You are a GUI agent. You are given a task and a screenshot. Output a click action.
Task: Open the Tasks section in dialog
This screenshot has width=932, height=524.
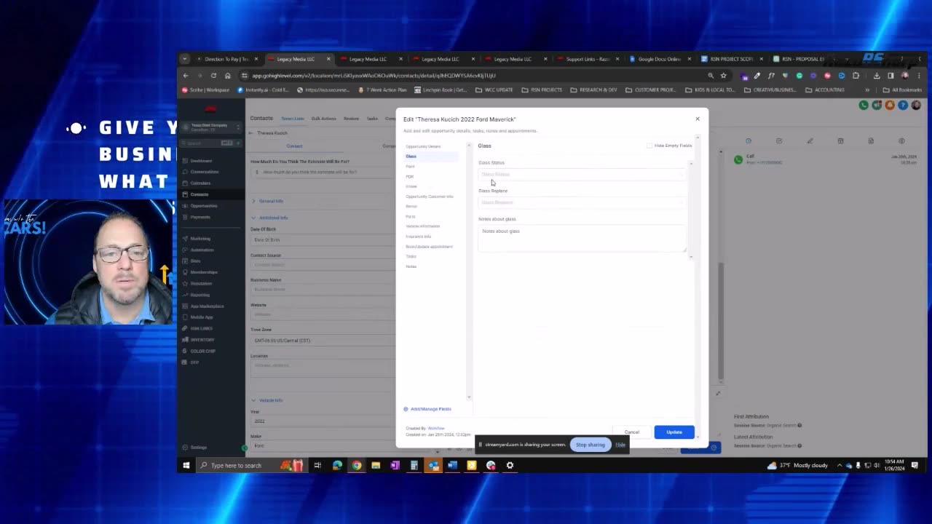click(411, 256)
